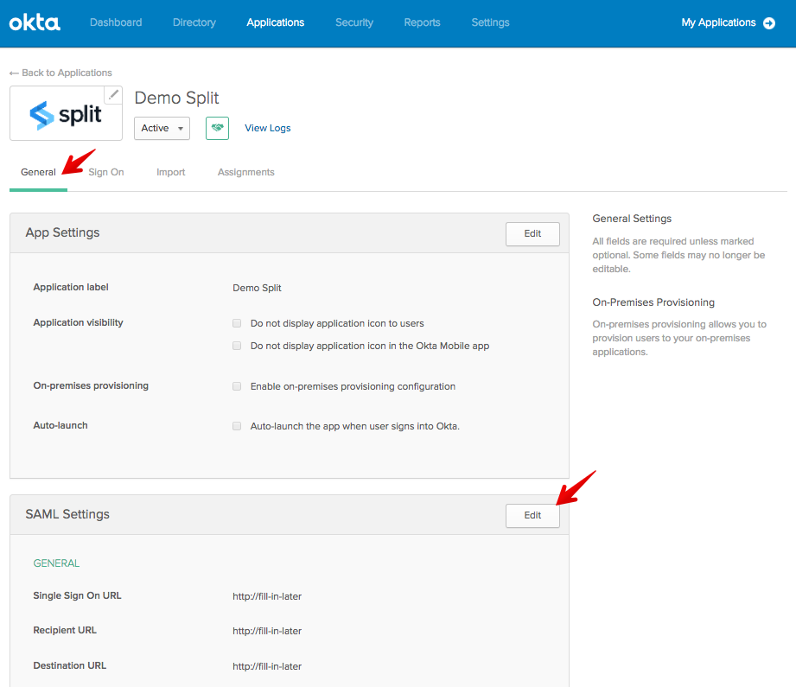The height and width of the screenshot is (687, 796).
Task: Click the My Applications arrow icon
Action: 769,22
